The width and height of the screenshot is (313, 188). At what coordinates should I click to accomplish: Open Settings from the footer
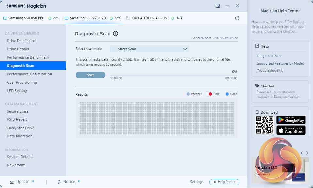pos(197,182)
